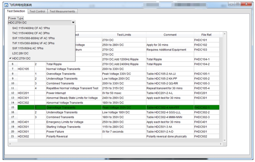Click the horizontal scroll left arrow
The width and height of the screenshot is (255, 162).
tap(10, 144)
